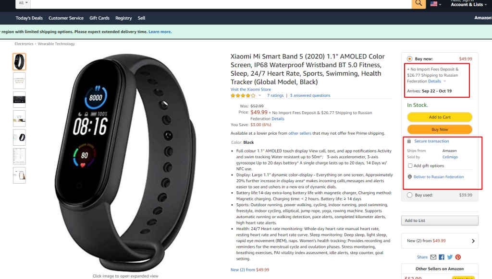The width and height of the screenshot is (492, 279).
Task: Expand the star rating breakdown chevron
Action: tap(259, 95)
